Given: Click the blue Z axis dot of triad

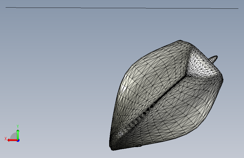Looking at the screenshot, I should point(18,140).
